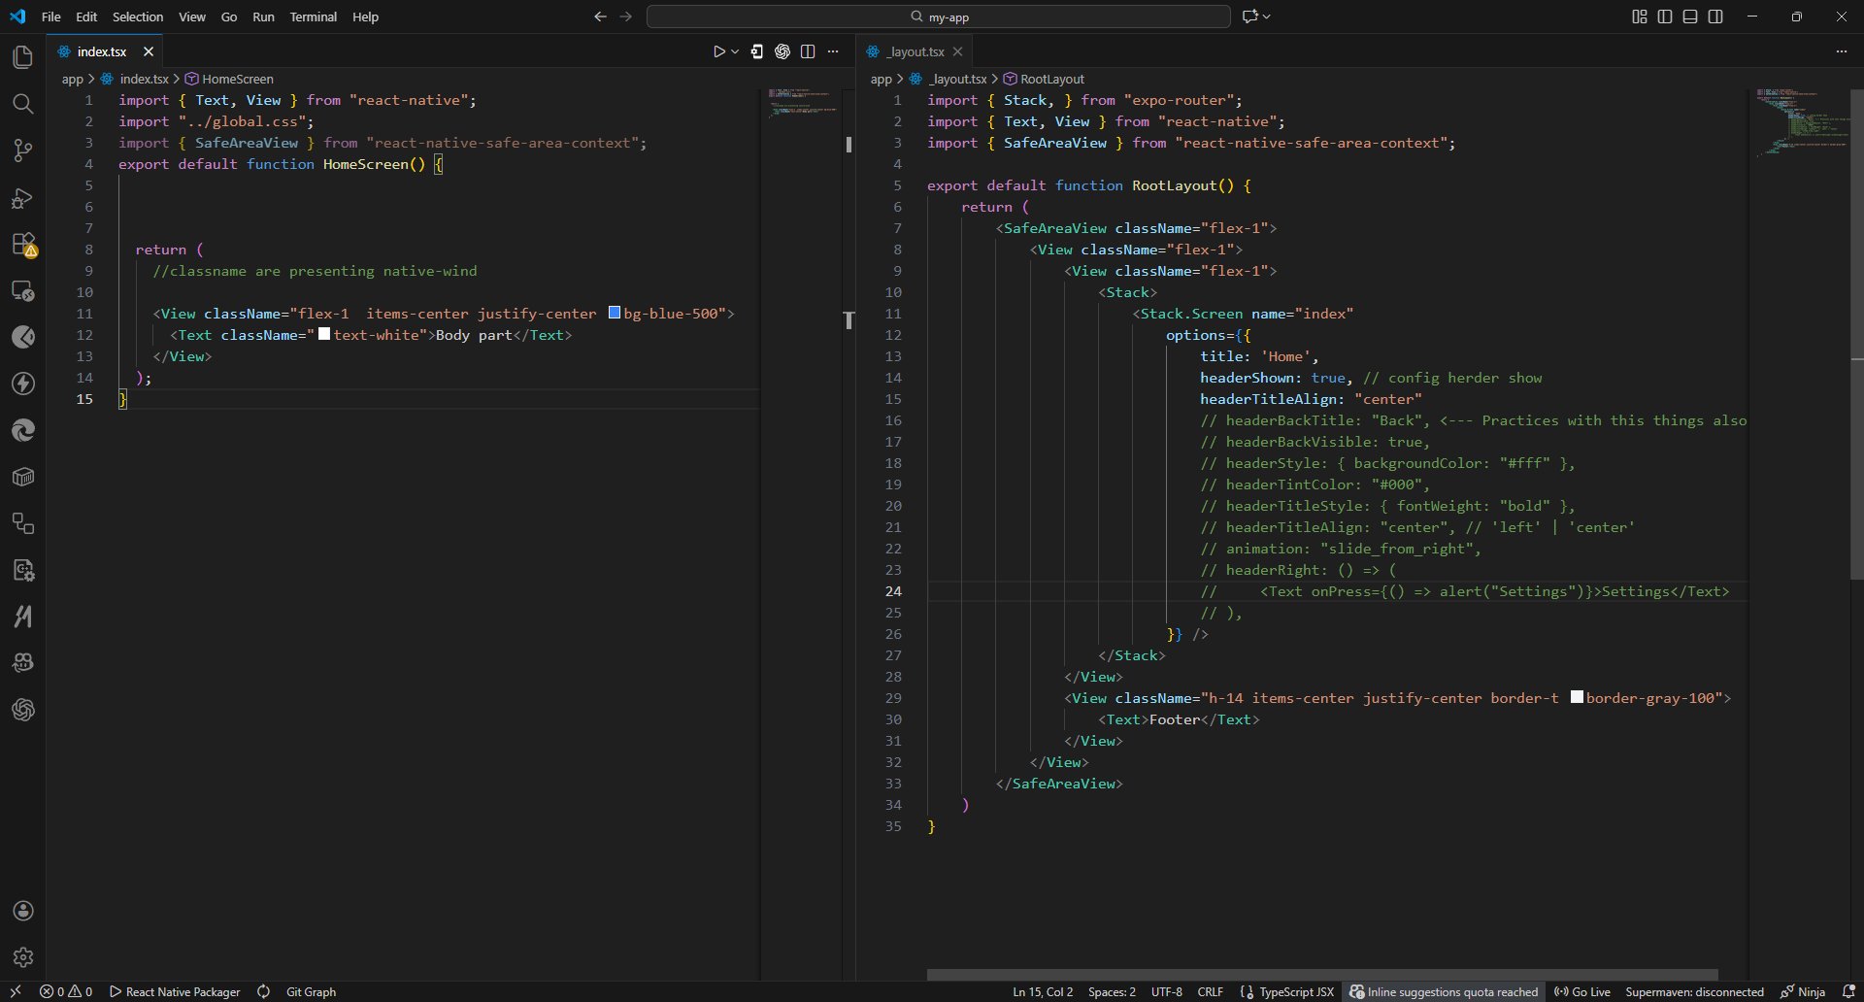The image size is (1864, 1002).
Task: Click the bg-blue-500 color swatch
Action: 615,313
